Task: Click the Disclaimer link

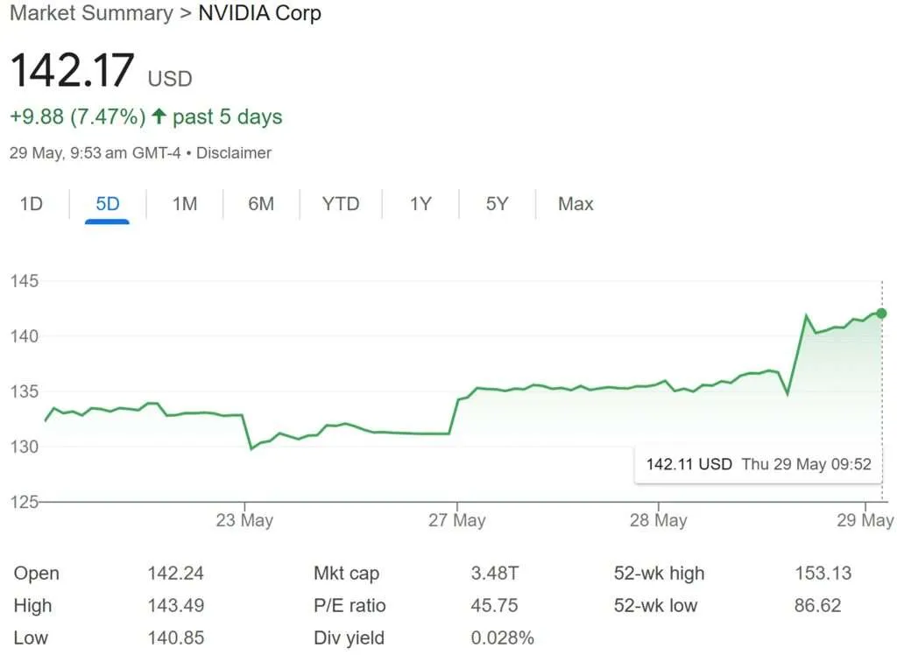Action: [x=234, y=153]
